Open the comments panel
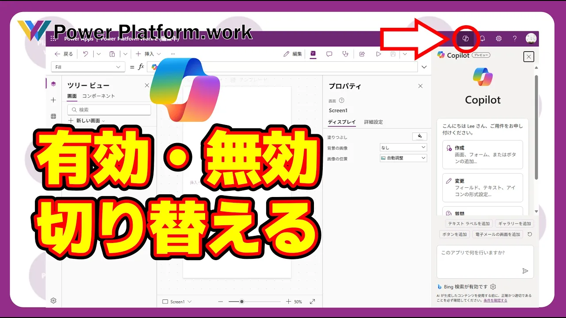 [x=329, y=54]
